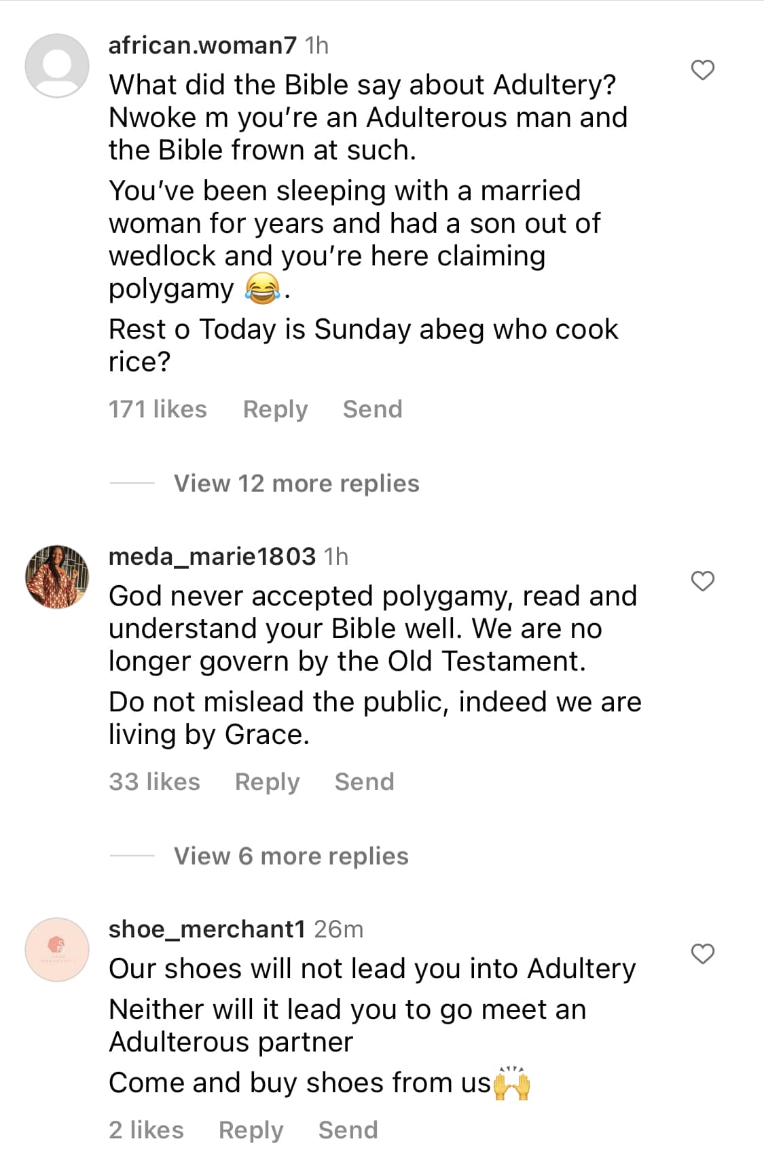The width and height of the screenshot is (764, 1171).
Task: Reply to meda_marie1803's comment
Action: pyautogui.click(x=267, y=782)
